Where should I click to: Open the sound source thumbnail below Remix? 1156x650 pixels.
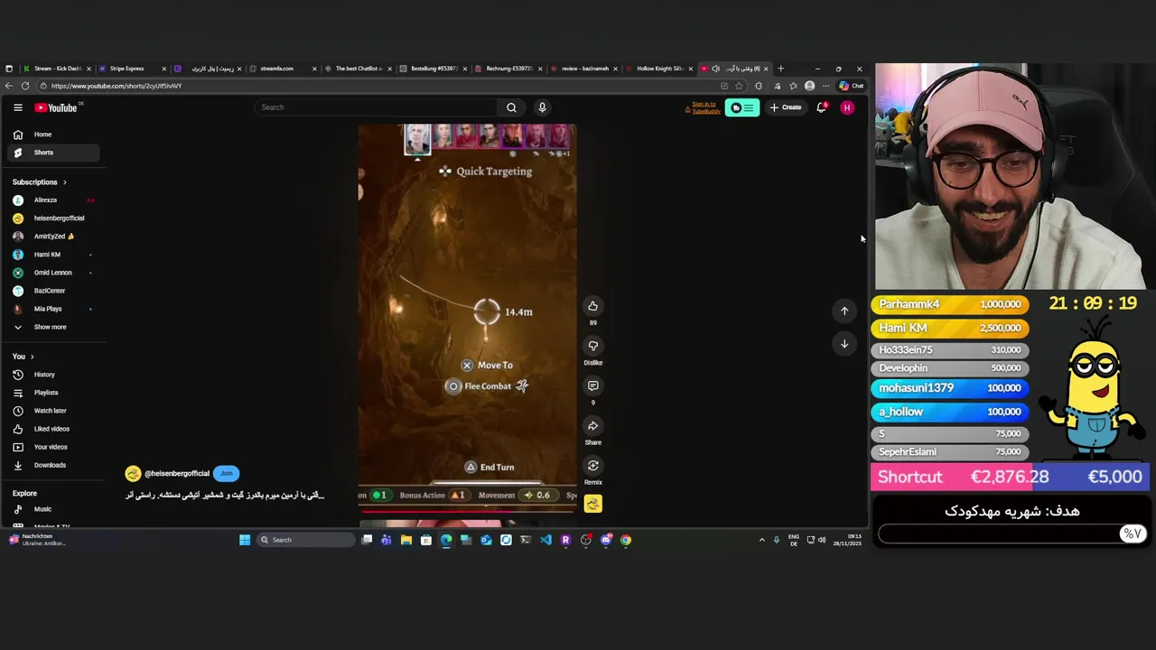point(592,504)
